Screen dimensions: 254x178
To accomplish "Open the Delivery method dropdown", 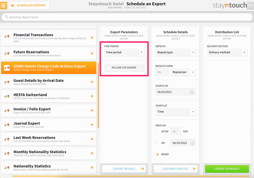I will click(x=227, y=52).
